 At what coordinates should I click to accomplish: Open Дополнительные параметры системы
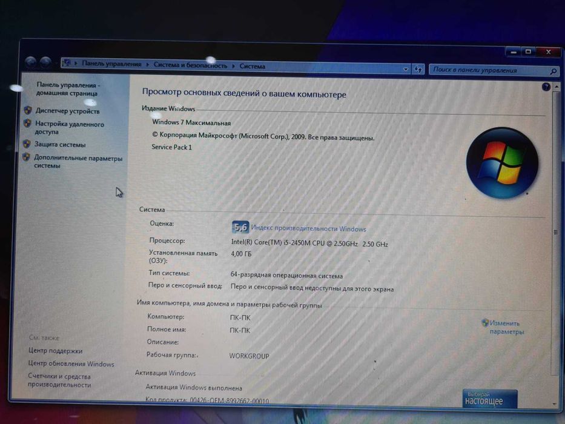coord(78,162)
